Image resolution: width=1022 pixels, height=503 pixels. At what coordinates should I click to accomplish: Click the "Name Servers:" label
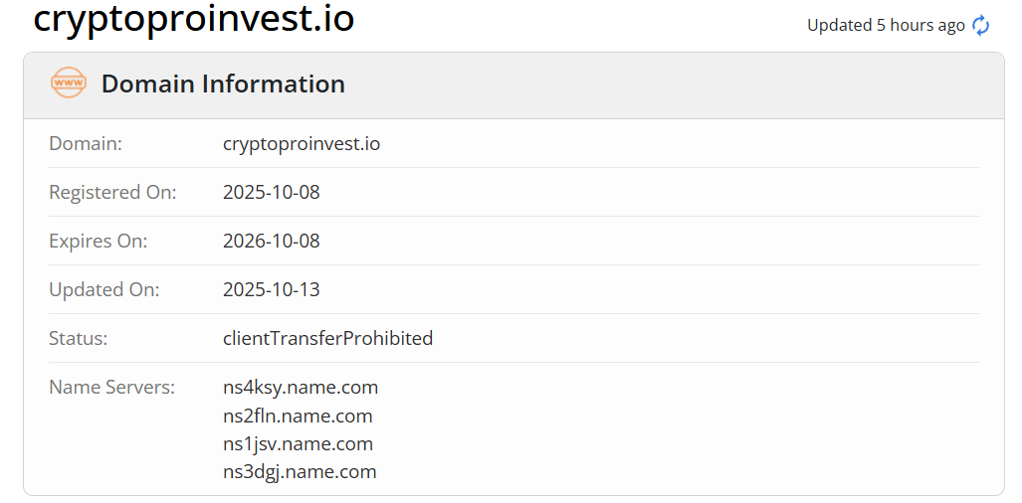(111, 388)
